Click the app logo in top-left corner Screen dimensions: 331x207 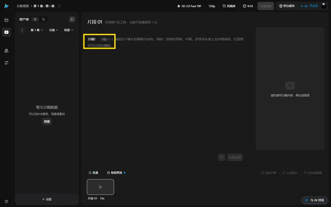click(x=6, y=6)
